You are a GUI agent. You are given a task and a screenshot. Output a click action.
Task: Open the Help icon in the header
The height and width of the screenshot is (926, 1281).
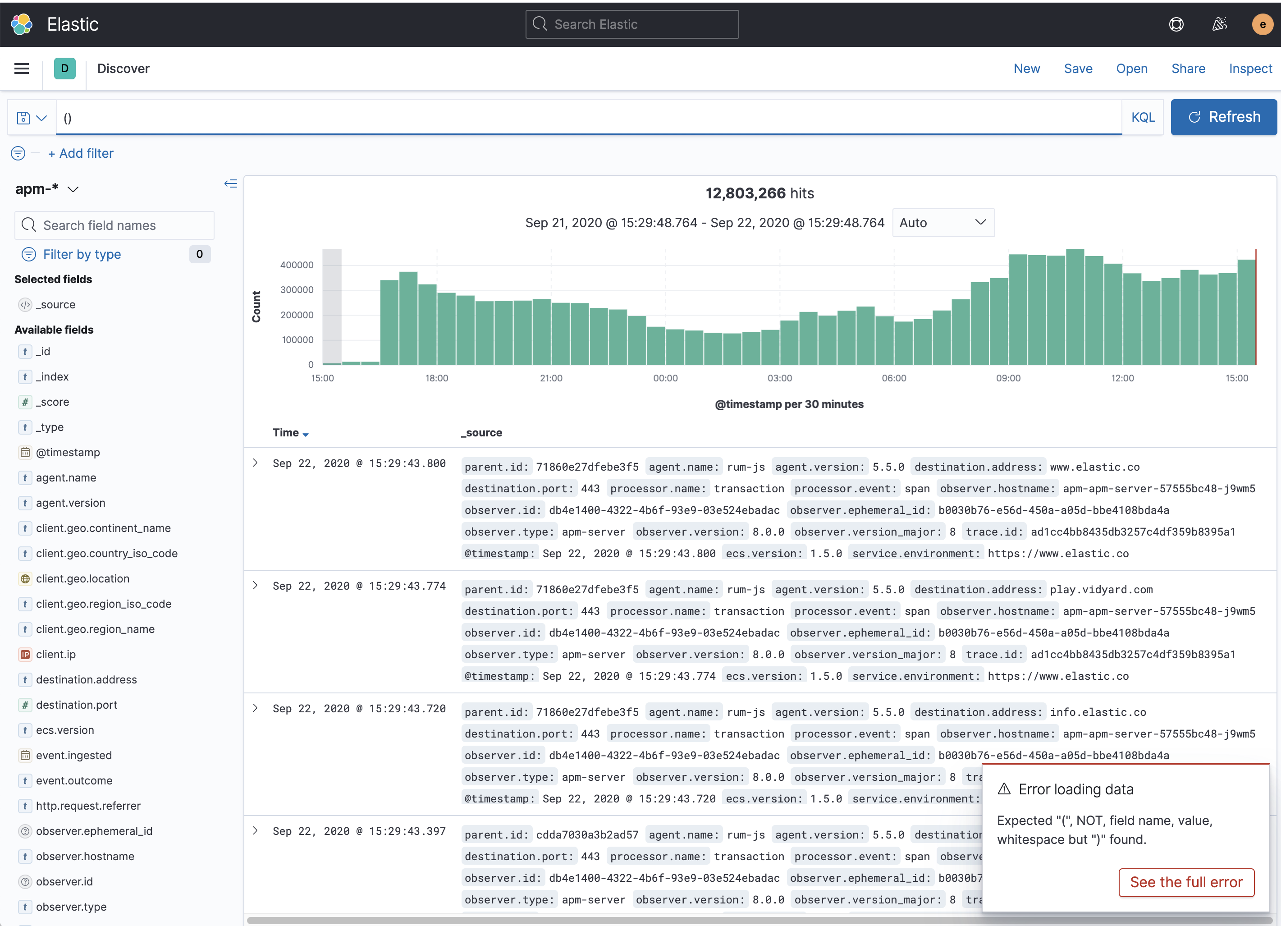pos(1176,24)
